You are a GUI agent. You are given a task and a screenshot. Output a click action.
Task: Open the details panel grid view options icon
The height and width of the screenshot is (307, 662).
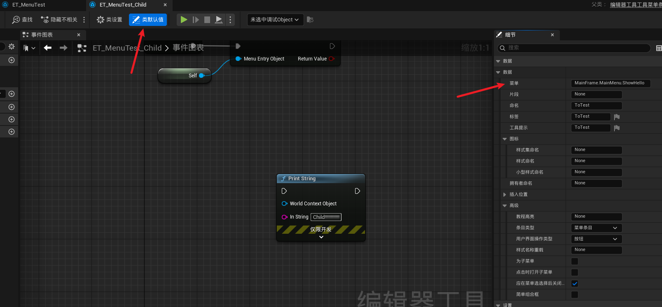(x=658, y=48)
